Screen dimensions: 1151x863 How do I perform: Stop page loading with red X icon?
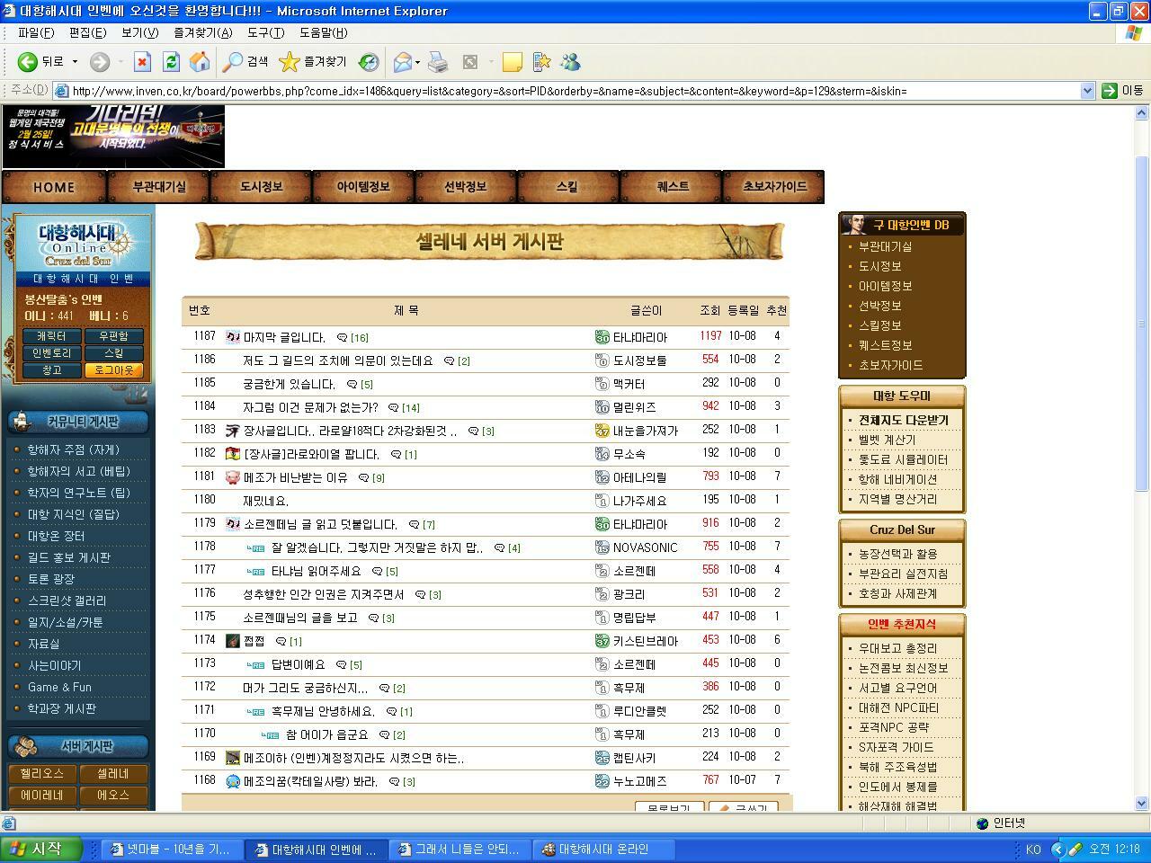[x=142, y=62]
